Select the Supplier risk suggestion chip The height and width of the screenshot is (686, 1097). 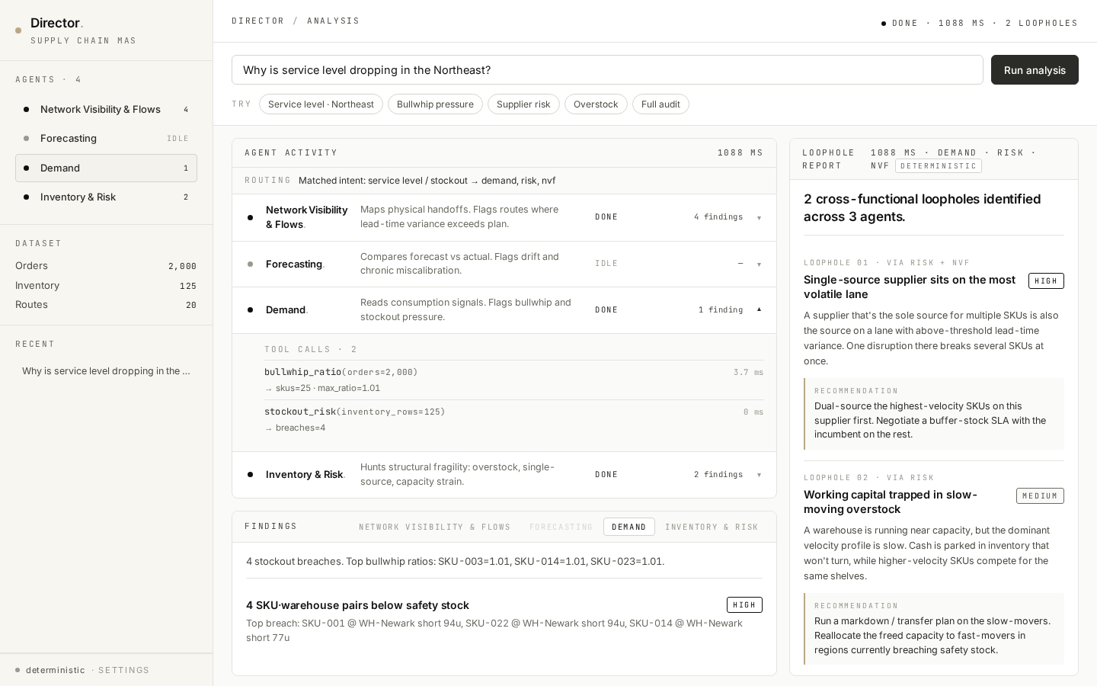pyautogui.click(x=523, y=104)
